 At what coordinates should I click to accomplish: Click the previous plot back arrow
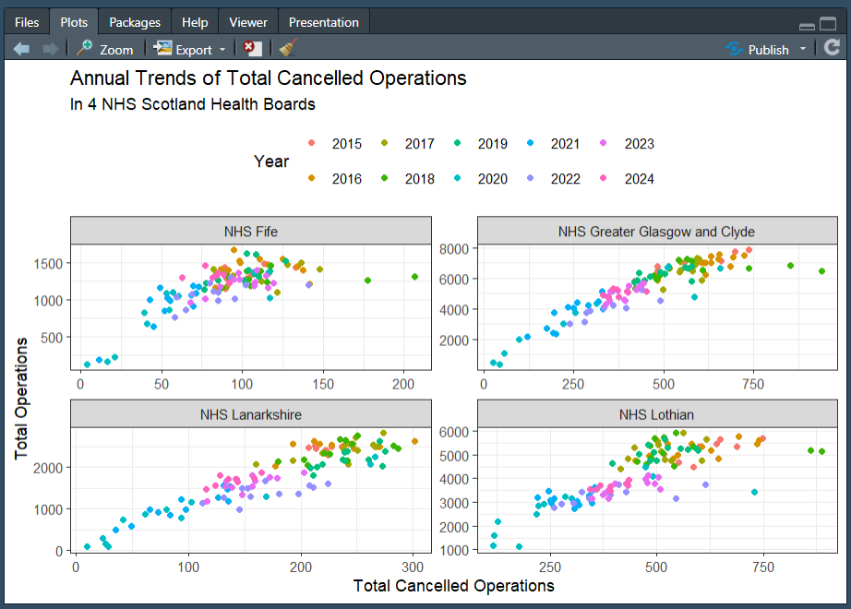(21, 49)
